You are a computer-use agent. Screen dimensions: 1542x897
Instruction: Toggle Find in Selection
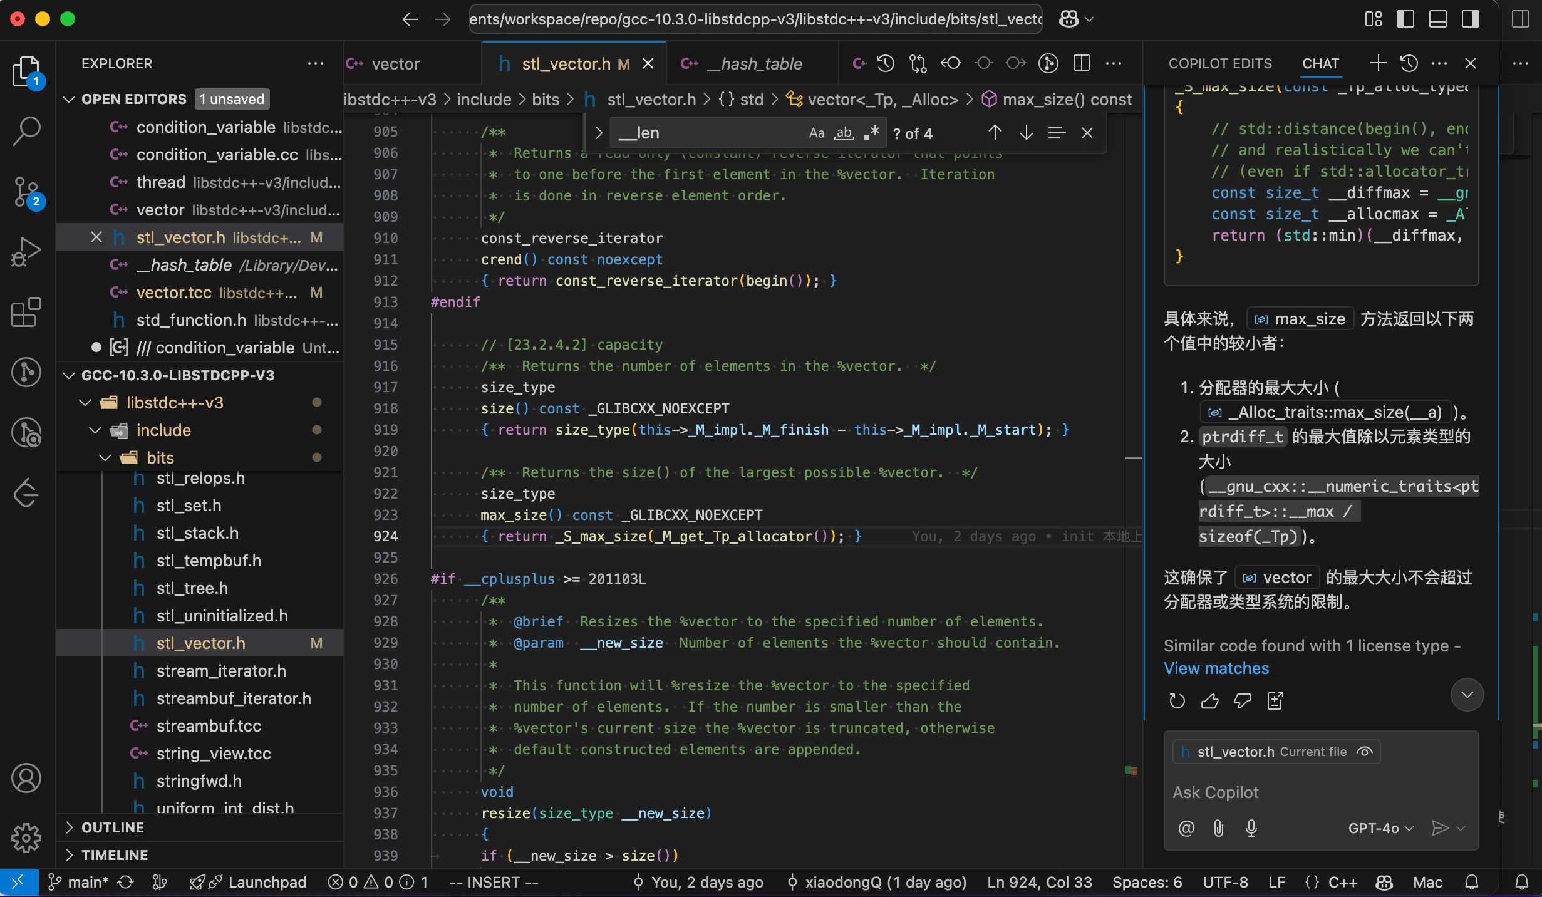point(1057,133)
